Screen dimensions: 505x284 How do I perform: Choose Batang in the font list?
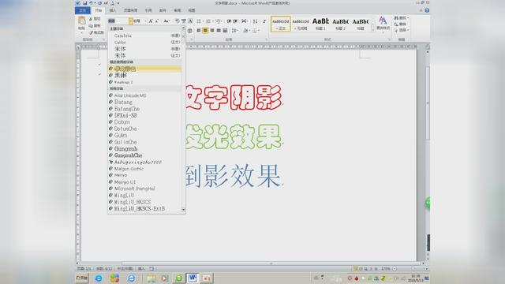144,102
